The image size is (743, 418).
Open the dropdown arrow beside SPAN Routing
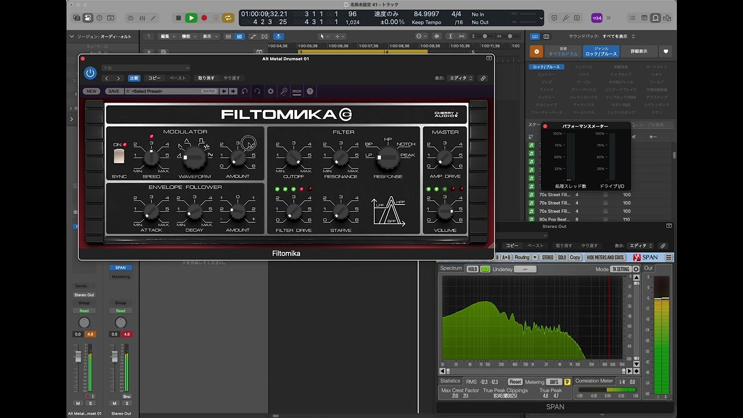535,257
